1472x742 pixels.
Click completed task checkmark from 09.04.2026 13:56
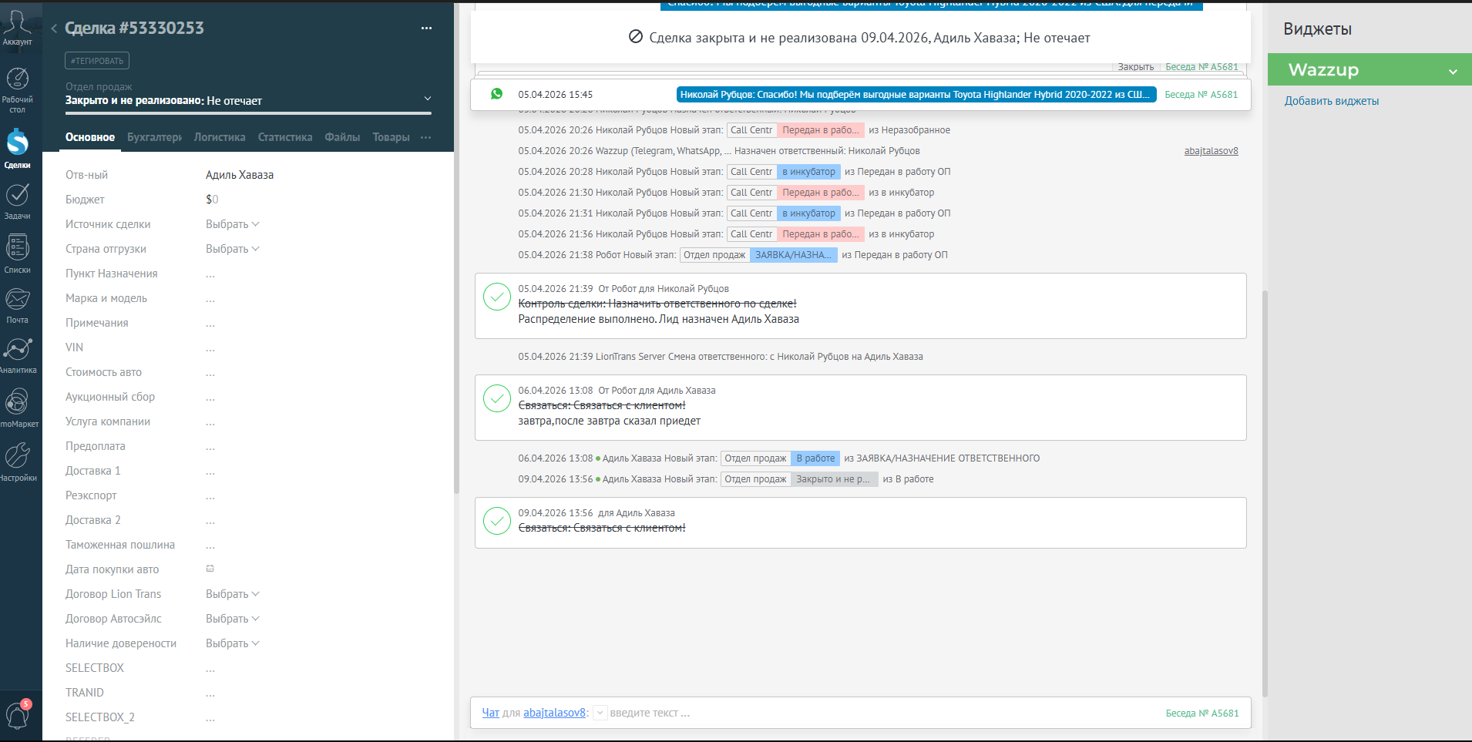pyautogui.click(x=497, y=521)
